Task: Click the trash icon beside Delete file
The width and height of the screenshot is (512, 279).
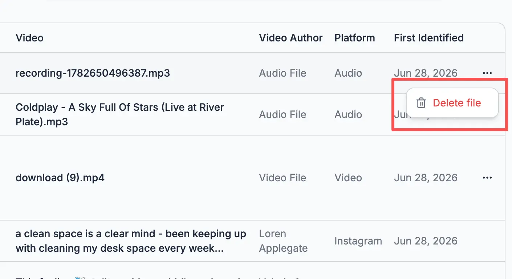Action: point(421,103)
